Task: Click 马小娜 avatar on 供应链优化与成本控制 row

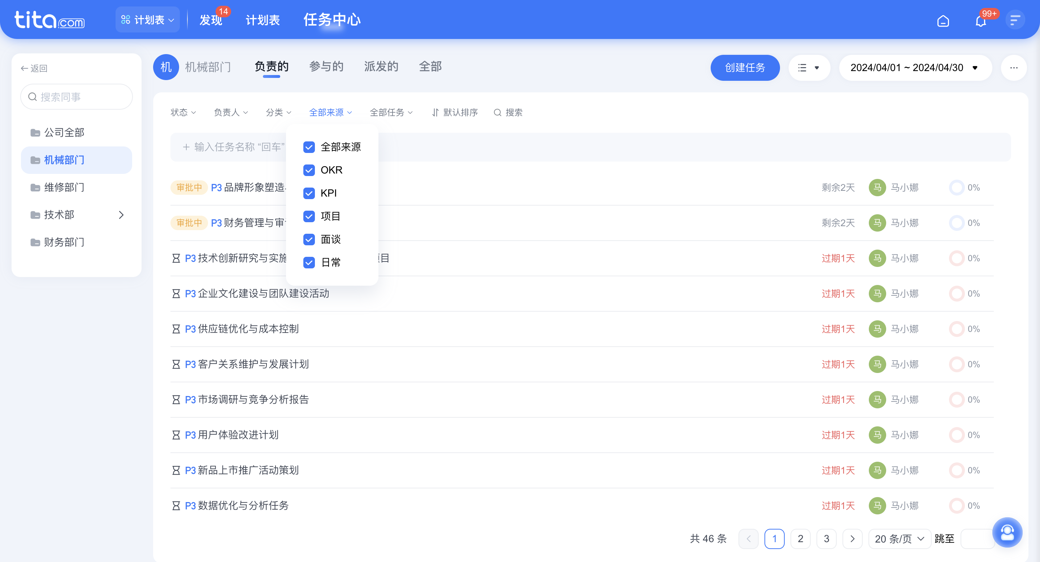Action: (x=877, y=329)
